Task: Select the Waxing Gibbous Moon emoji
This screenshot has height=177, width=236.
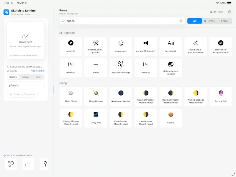Action: point(71,118)
